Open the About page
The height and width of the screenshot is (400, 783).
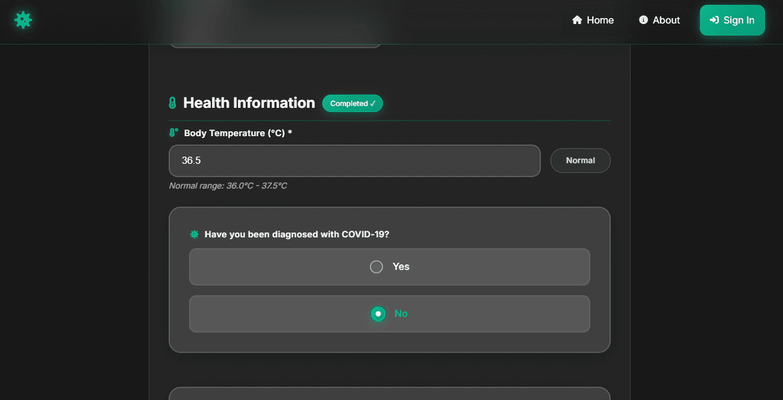tap(660, 20)
